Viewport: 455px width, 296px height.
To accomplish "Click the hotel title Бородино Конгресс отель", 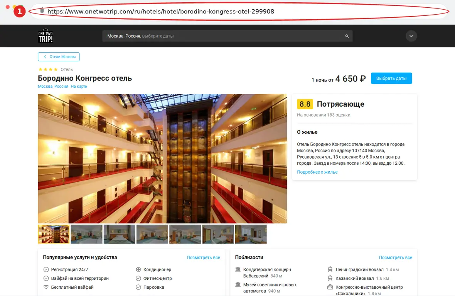I will (x=85, y=78).
